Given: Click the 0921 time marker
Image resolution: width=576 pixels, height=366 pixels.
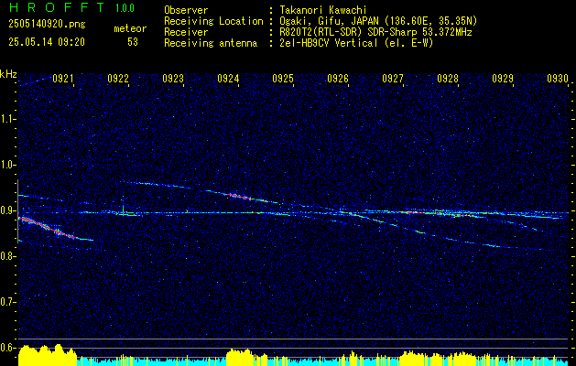Looking at the screenshot, I should 63,78.
